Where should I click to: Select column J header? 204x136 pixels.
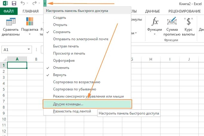point(189,59)
